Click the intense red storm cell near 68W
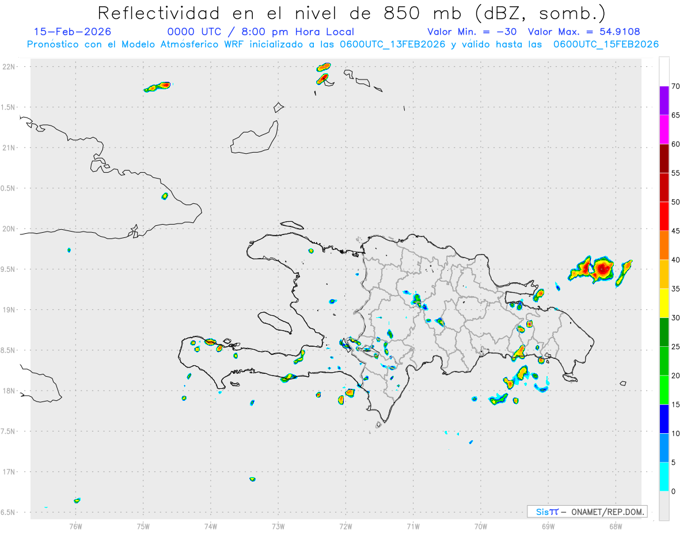The height and width of the screenshot is (534, 691). tap(603, 268)
